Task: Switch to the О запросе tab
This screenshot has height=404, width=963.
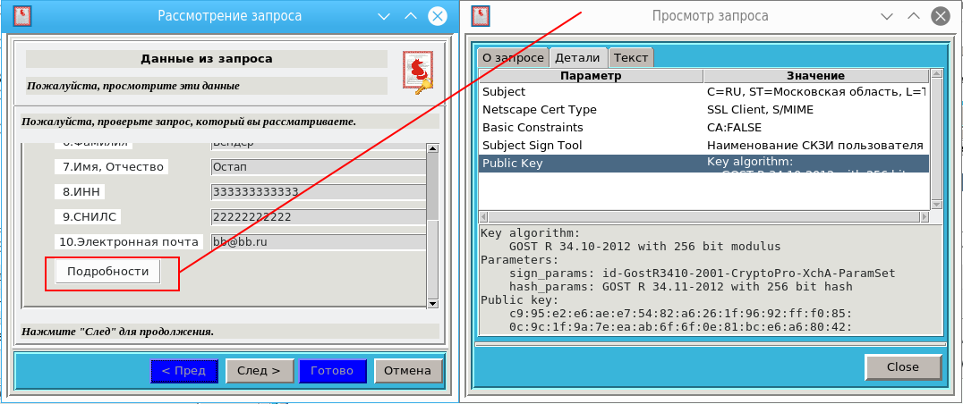Action: coord(512,57)
